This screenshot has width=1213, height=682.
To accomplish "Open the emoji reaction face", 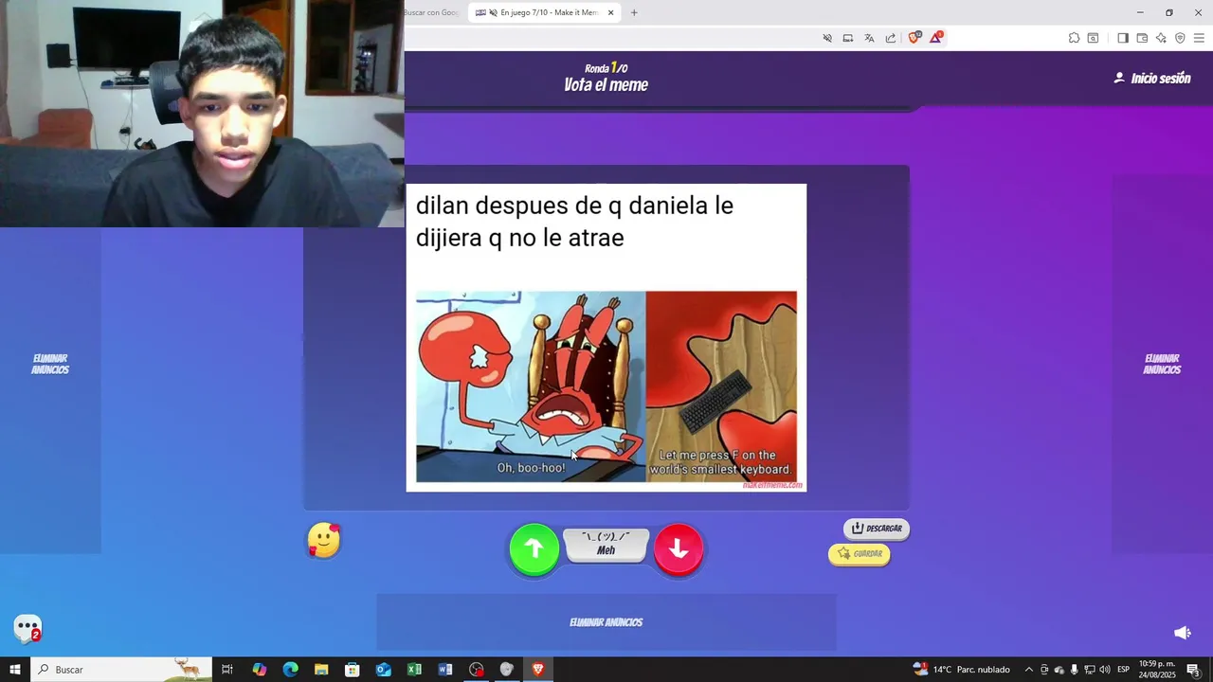I will [x=324, y=540].
